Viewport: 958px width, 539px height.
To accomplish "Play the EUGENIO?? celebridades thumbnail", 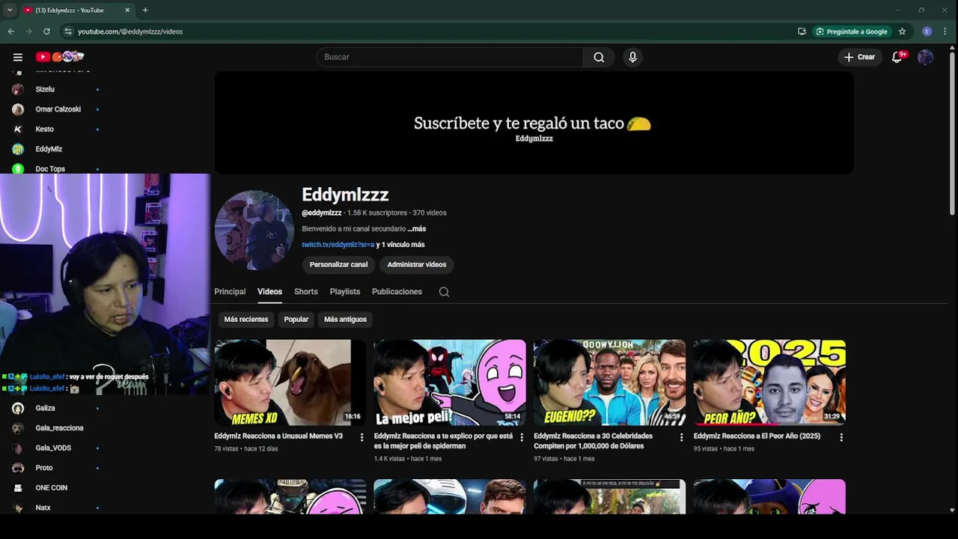I will click(609, 383).
